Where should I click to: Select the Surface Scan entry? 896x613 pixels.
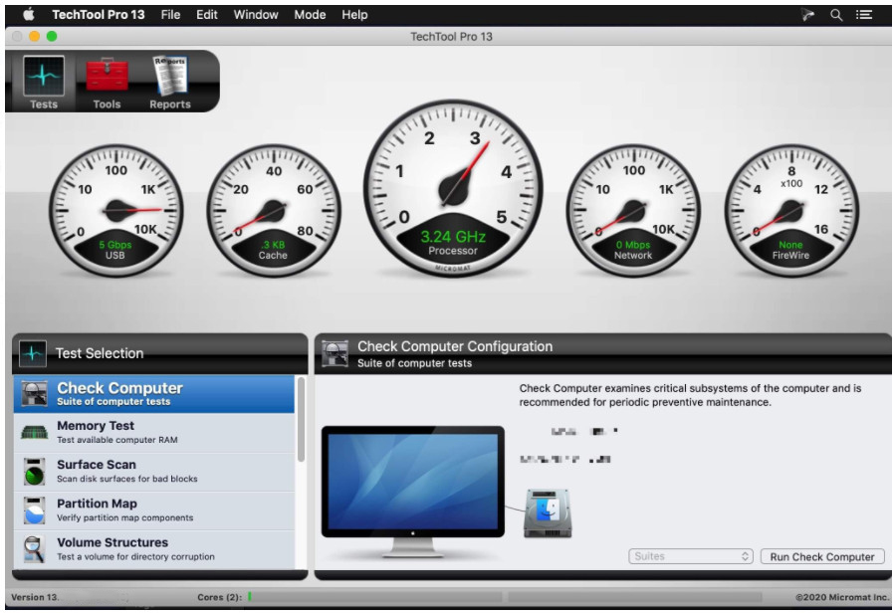pos(153,472)
